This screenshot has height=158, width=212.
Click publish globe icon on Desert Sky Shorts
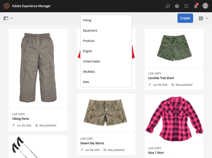[x=105, y=150]
